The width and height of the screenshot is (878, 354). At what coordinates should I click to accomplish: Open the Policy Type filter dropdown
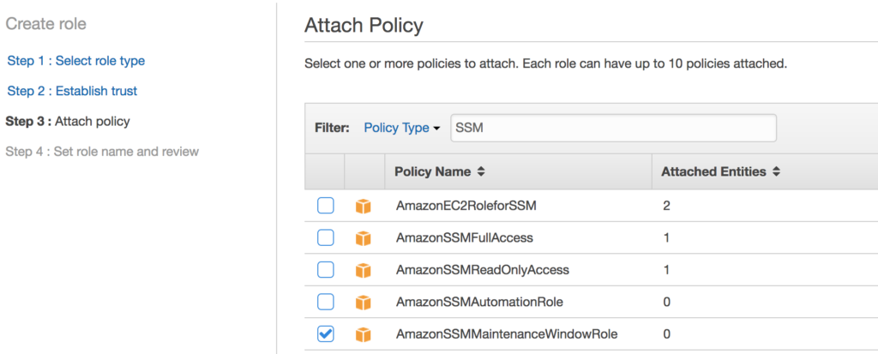click(x=401, y=128)
